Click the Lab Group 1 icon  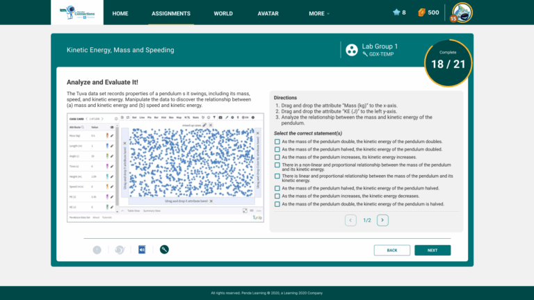point(352,50)
